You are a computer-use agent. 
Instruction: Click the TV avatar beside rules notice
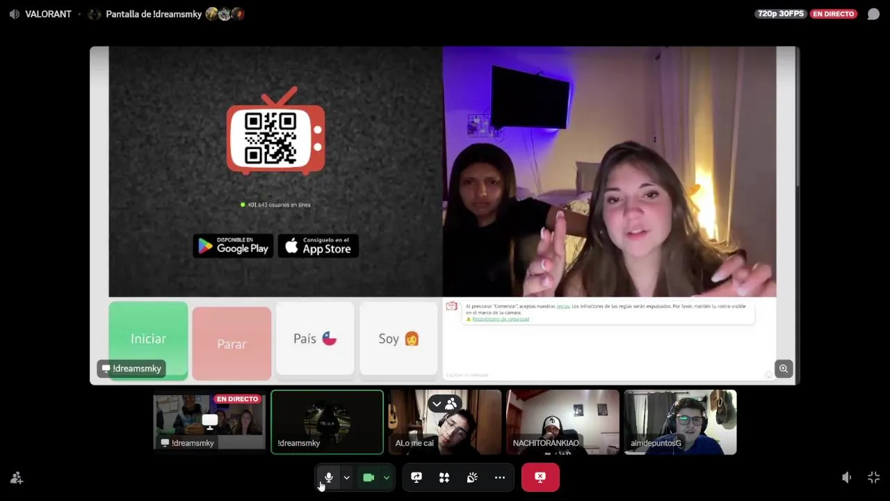coord(451,306)
